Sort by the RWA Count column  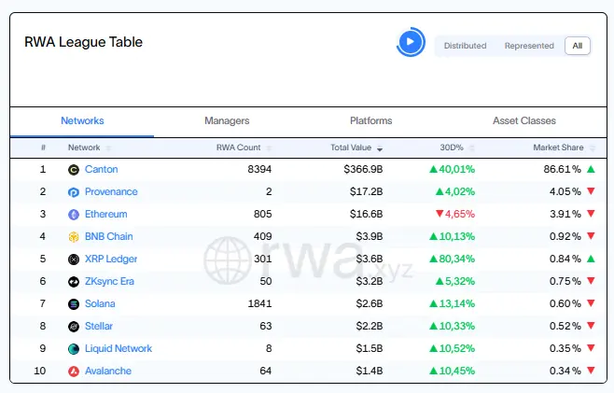[x=238, y=147]
